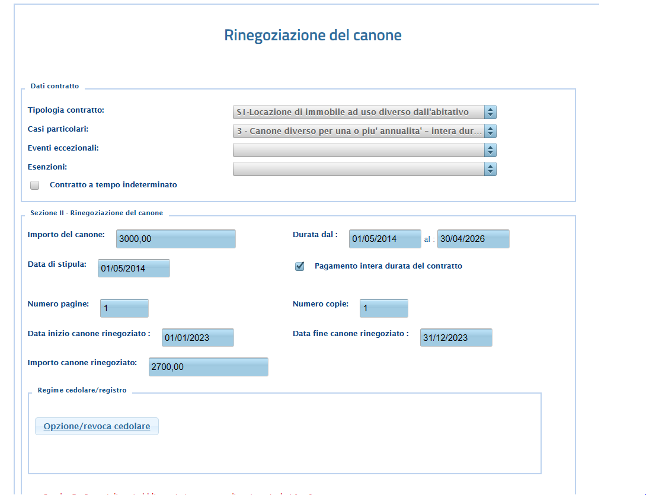Uncheck Pagamento intera durata del contratto
Screen dimensions: 646x495
click(x=299, y=266)
